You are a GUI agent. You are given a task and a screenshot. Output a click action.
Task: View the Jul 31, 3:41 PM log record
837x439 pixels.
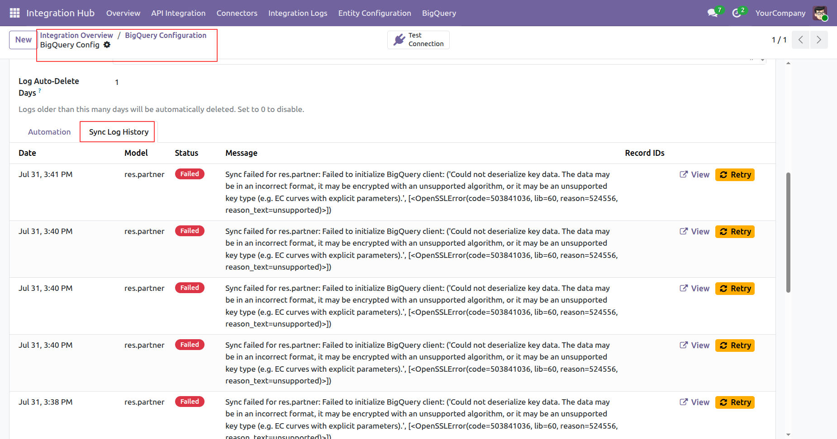tap(694, 175)
